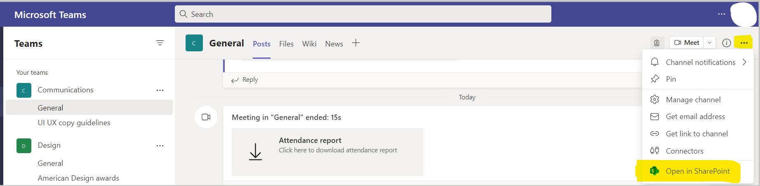760x186 pixels.
Task: Open the Teams filter icon
Action: 160,43
